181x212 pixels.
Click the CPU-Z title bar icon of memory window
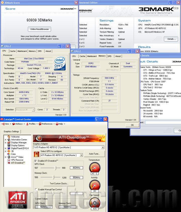pyautogui.click(x=72, y=51)
